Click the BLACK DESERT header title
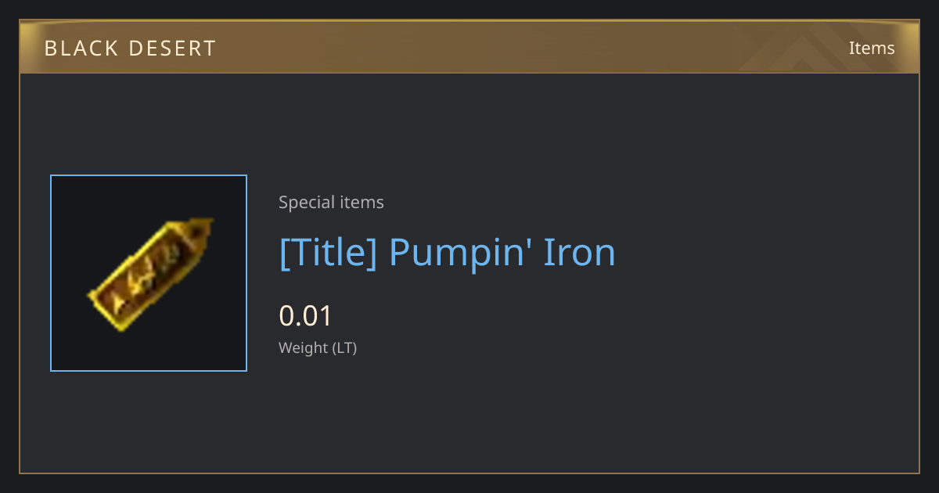The image size is (939, 493). [x=130, y=48]
